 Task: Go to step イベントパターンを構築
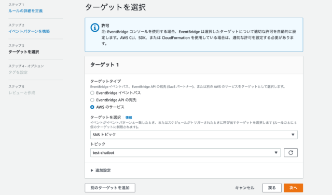click(29, 31)
